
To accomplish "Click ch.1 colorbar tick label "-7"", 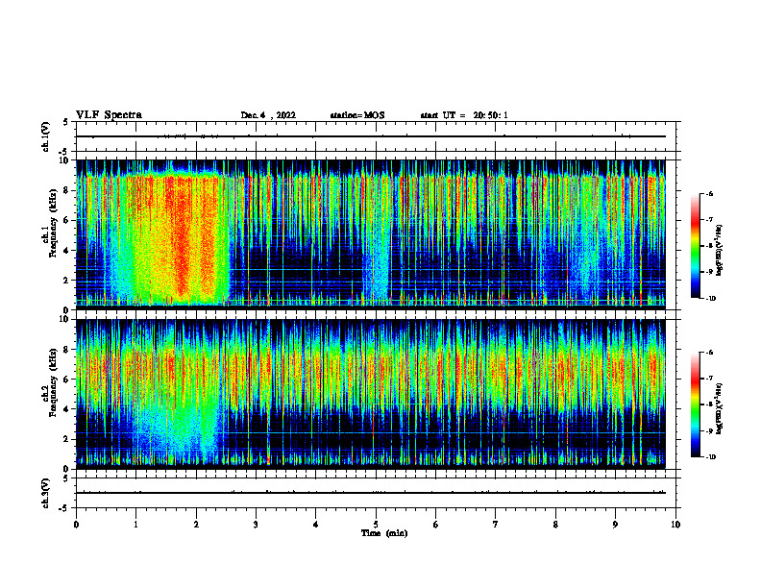I will click(709, 220).
